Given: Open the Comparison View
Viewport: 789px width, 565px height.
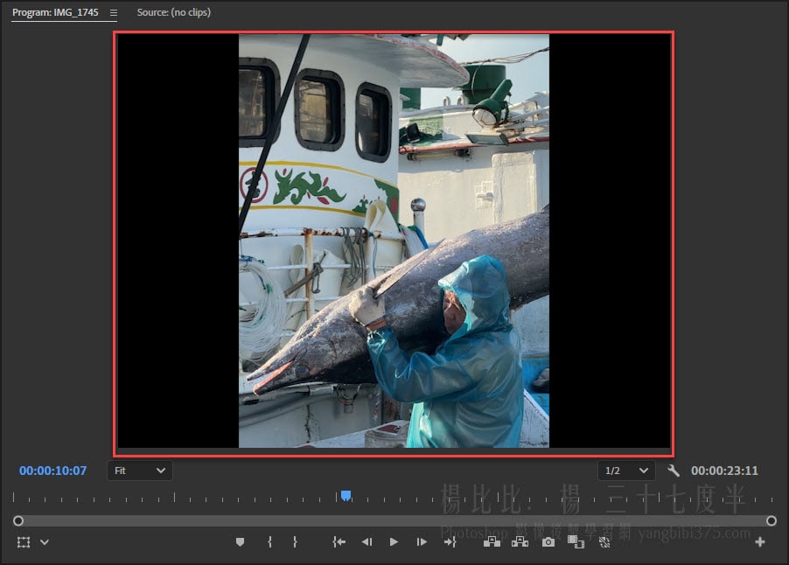Looking at the screenshot, I should pyautogui.click(x=576, y=542).
